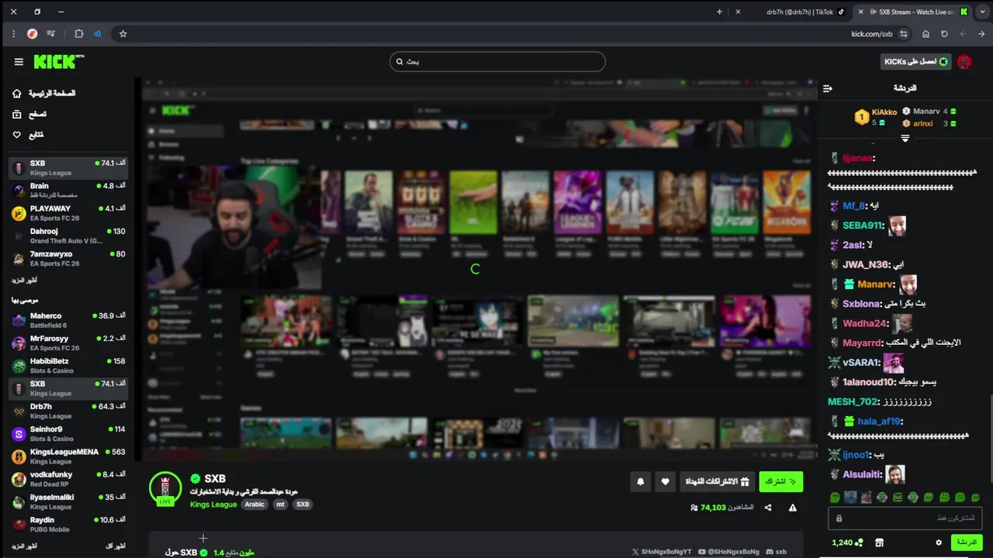Open ilyaselmaliki channel in sidebar
Image resolution: width=993 pixels, height=558 pixels.
pyautogui.click(x=68, y=501)
